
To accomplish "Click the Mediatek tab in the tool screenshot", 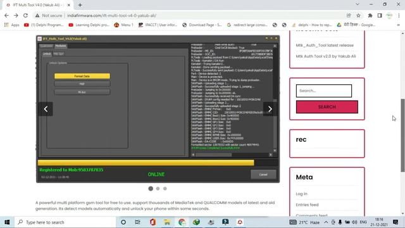I will click(x=61, y=46).
